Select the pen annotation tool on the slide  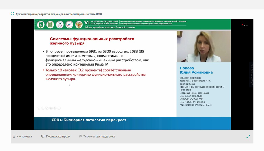(x=47, y=108)
